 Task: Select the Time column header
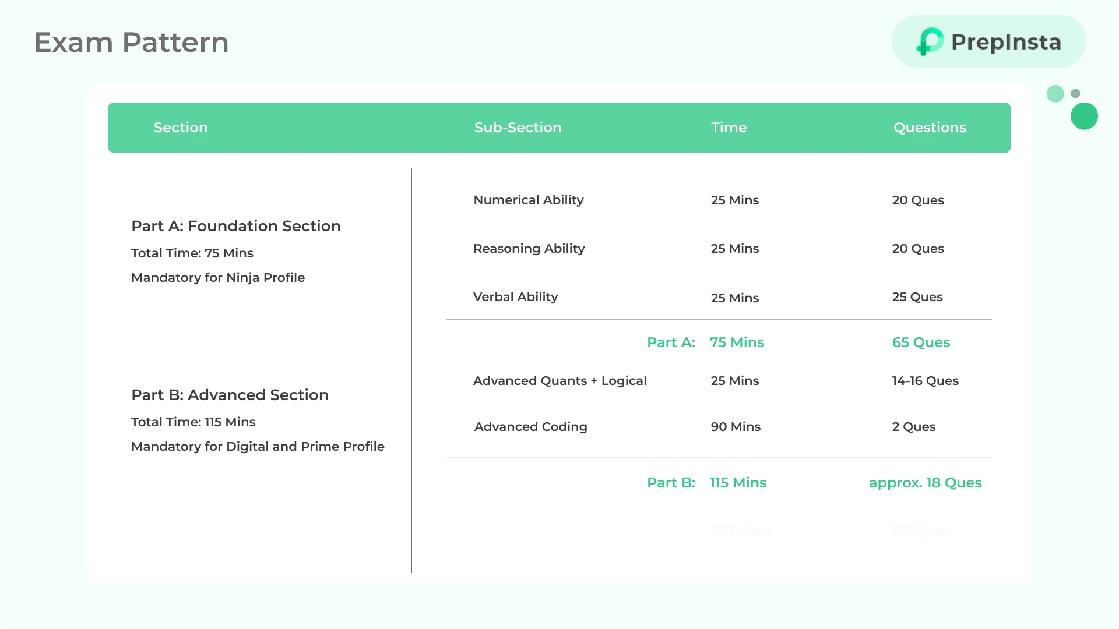729,128
